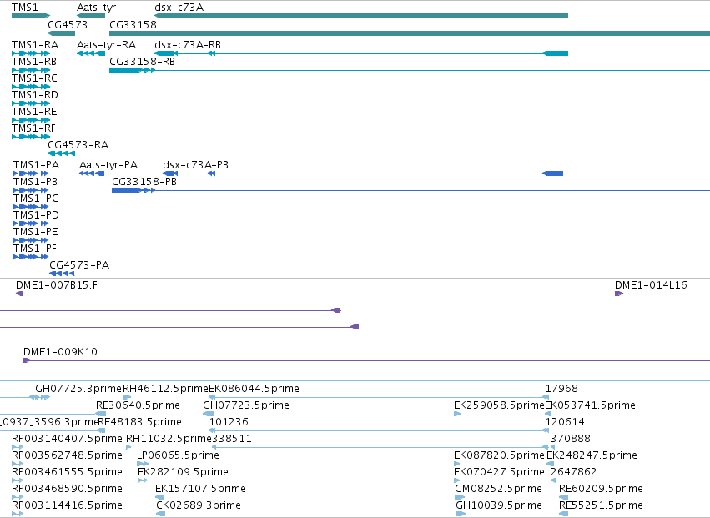Select transcript TMS1-RD
The image size is (710, 518).
(x=35, y=95)
